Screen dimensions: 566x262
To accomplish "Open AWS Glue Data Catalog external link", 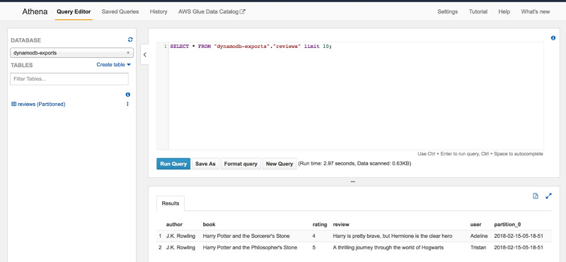I will pyautogui.click(x=212, y=11).
